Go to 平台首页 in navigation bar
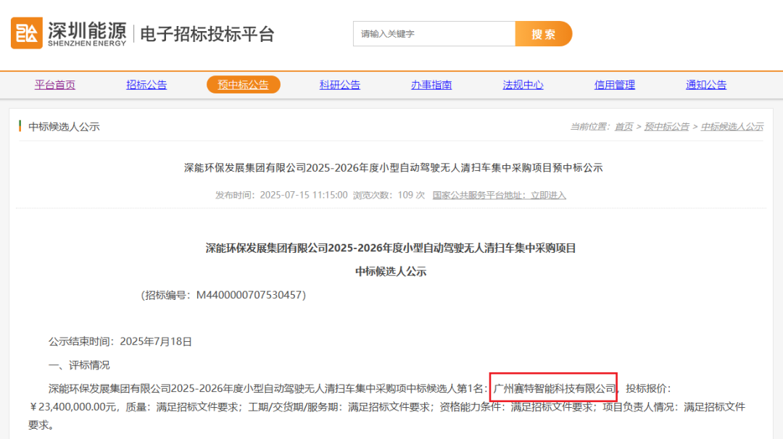This screenshot has width=783, height=439. pos(55,85)
